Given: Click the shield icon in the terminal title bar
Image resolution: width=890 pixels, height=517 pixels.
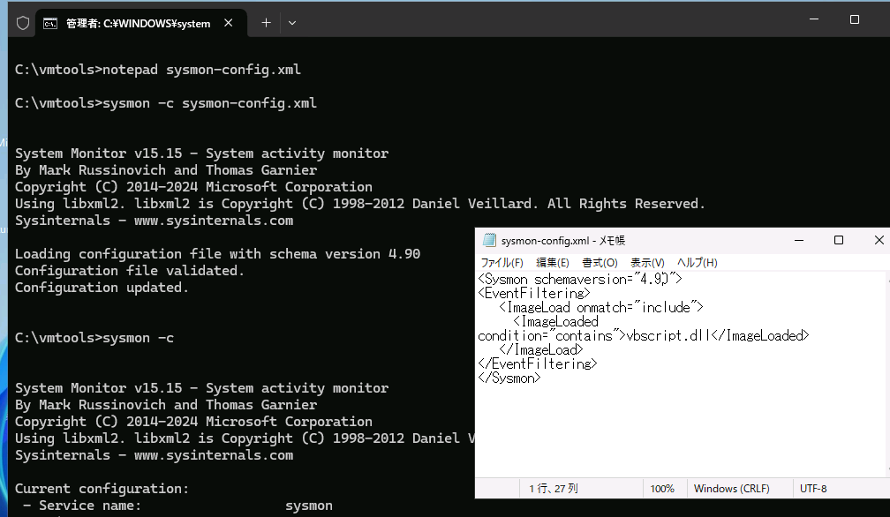Looking at the screenshot, I should [22, 23].
